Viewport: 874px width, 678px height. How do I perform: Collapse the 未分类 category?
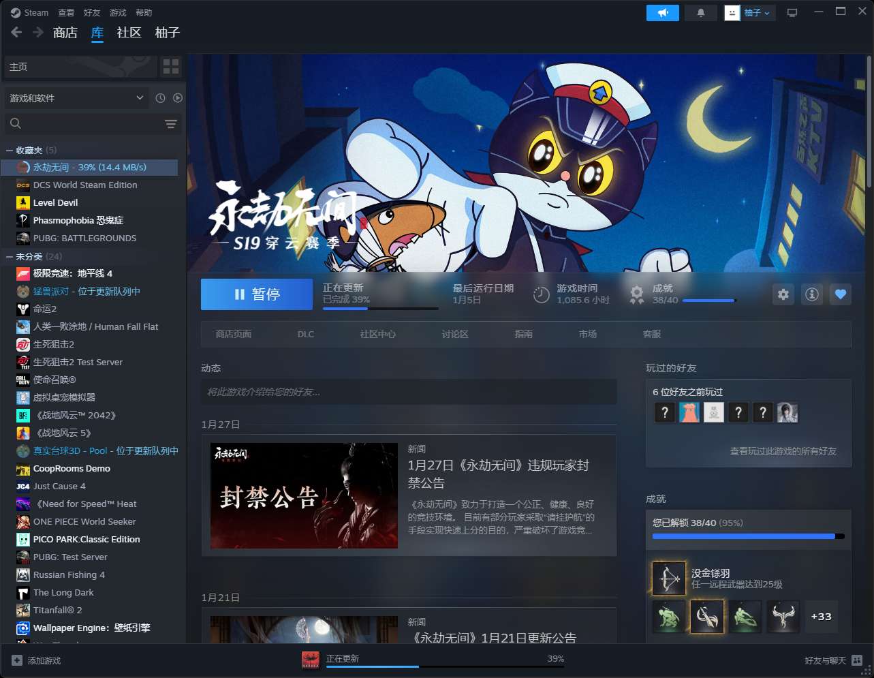10,256
